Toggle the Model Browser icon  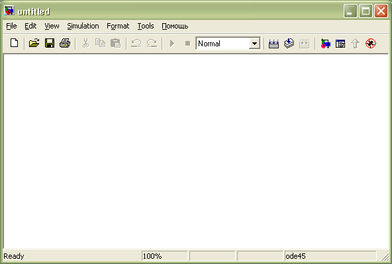tap(340, 44)
